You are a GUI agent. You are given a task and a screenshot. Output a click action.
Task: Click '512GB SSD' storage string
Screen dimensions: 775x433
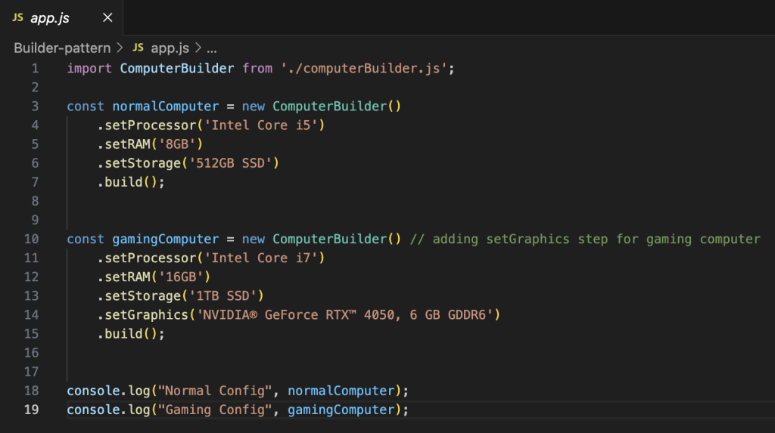pos(230,163)
